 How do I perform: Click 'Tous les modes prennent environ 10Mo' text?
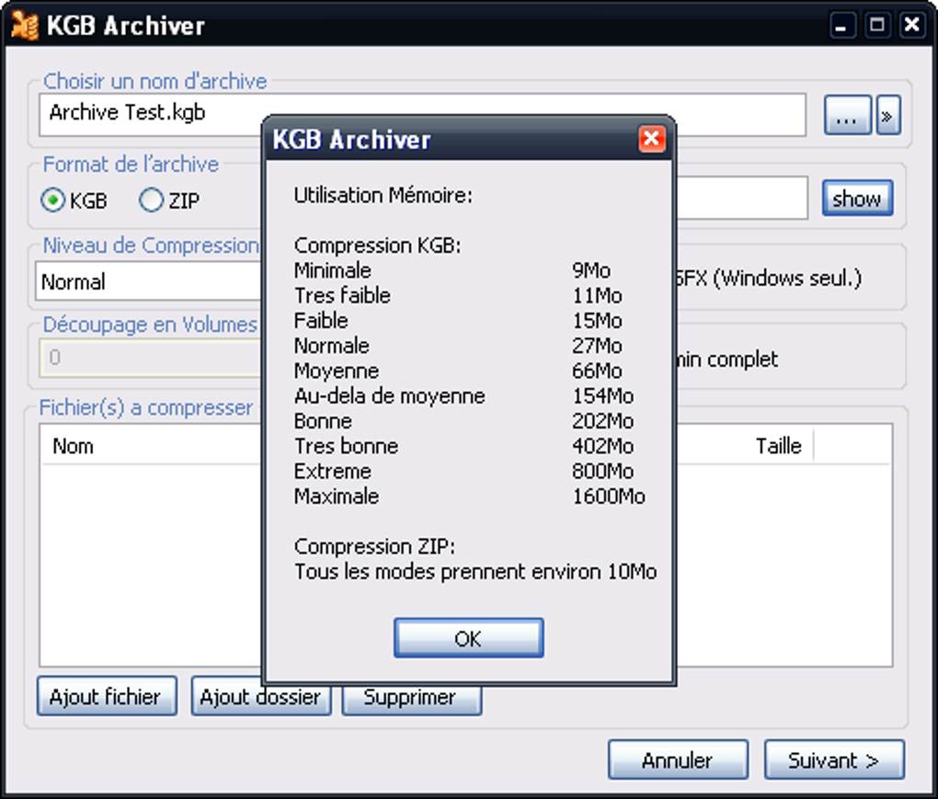tap(475, 572)
